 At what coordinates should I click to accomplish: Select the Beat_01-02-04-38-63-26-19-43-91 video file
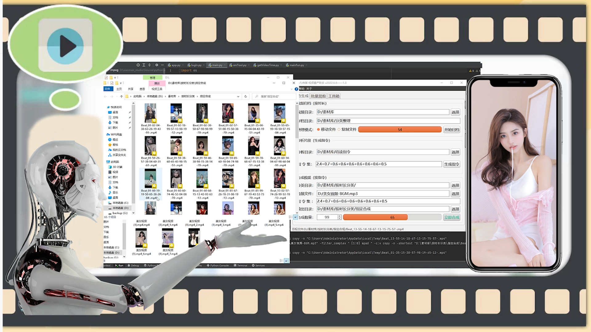tap(151, 119)
